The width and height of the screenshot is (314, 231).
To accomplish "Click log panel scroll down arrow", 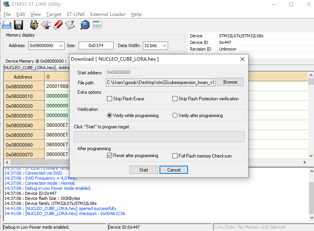I will [x=312, y=218].
